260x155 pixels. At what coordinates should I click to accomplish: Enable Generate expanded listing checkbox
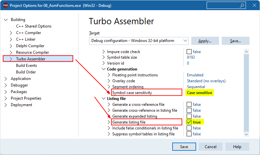(189, 116)
